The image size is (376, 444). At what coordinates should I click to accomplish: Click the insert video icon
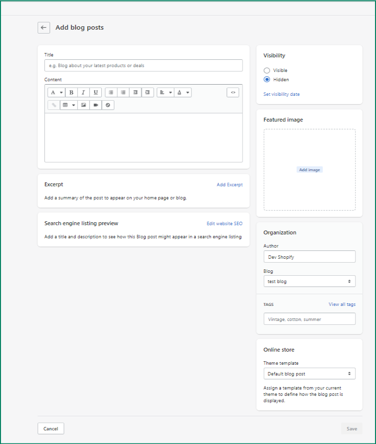pos(95,105)
